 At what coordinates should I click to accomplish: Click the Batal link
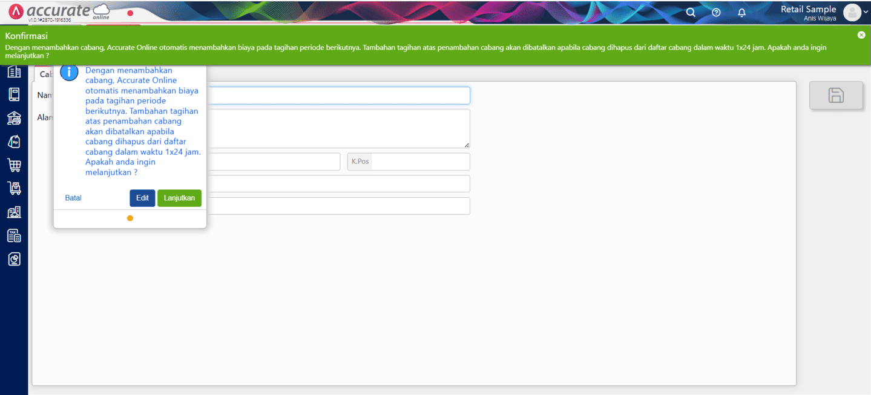pyautogui.click(x=73, y=198)
